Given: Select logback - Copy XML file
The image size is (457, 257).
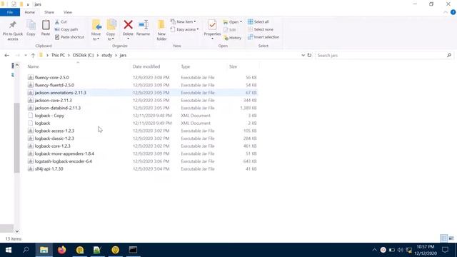Looking at the screenshot, I should pos(142,116).
